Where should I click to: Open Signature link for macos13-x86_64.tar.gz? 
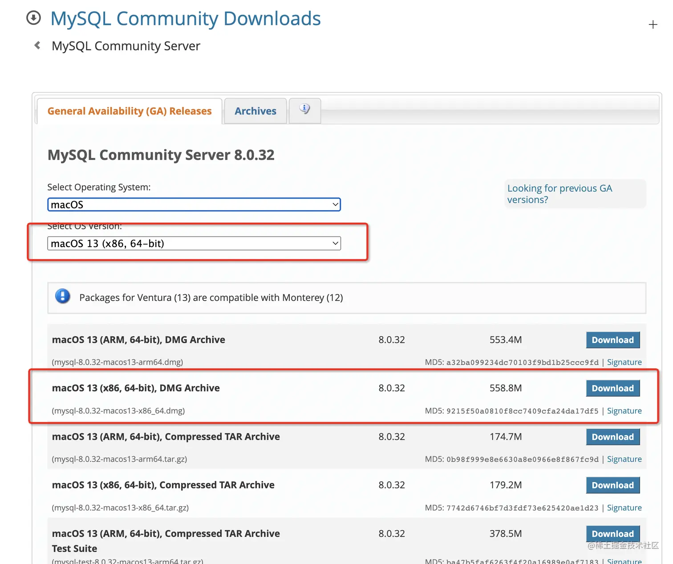(624, 508)
